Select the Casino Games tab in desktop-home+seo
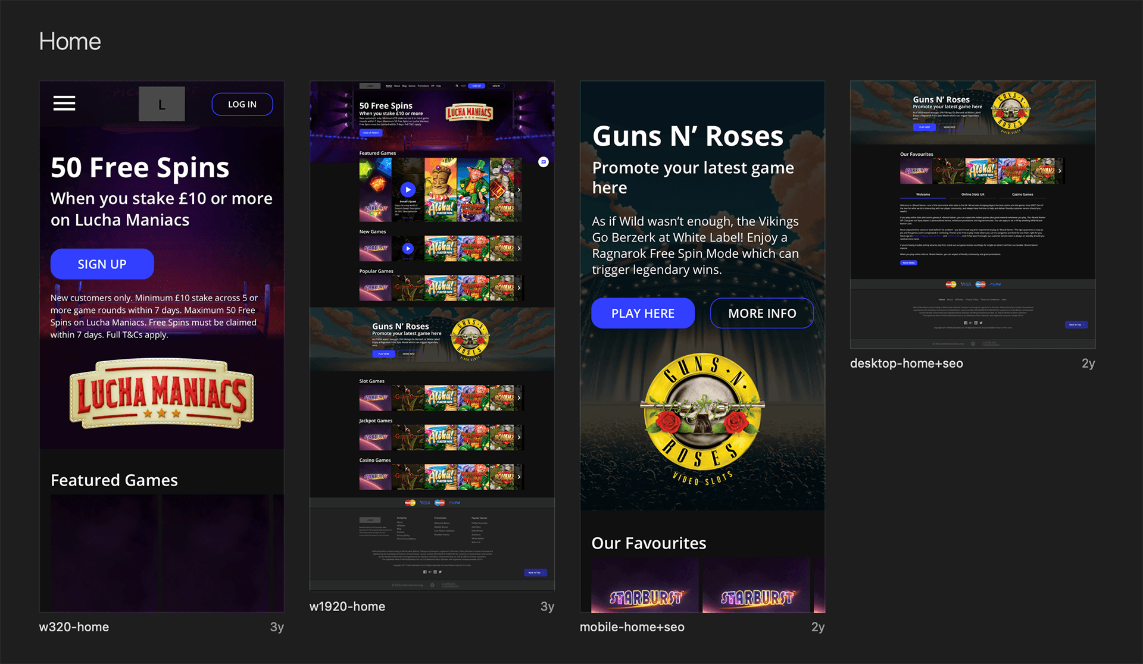Viewport: 1143px width, 664px height. (x=1022, y=195)
